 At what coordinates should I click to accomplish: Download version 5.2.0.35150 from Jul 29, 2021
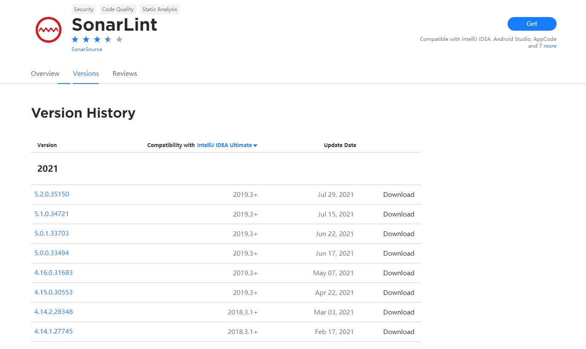point(398,195)
